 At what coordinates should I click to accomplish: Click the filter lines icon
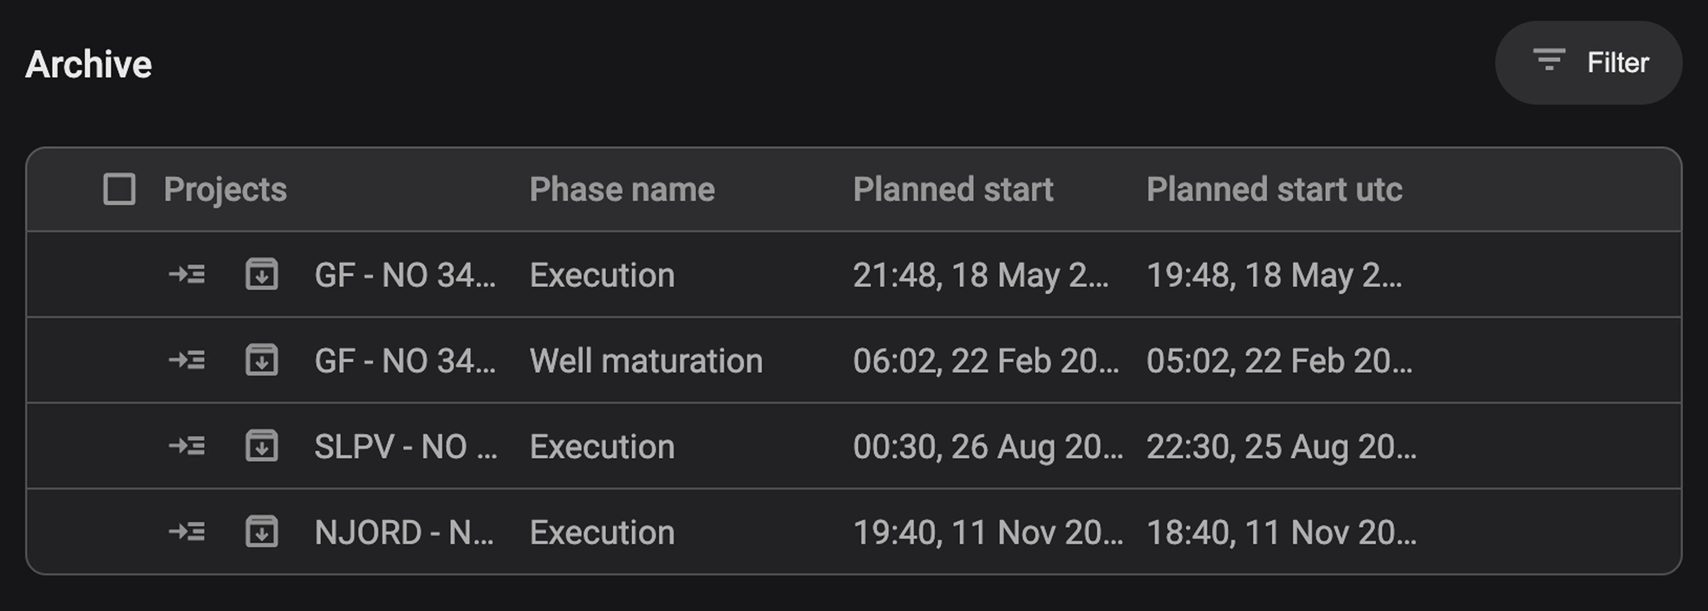[1549, 60]
